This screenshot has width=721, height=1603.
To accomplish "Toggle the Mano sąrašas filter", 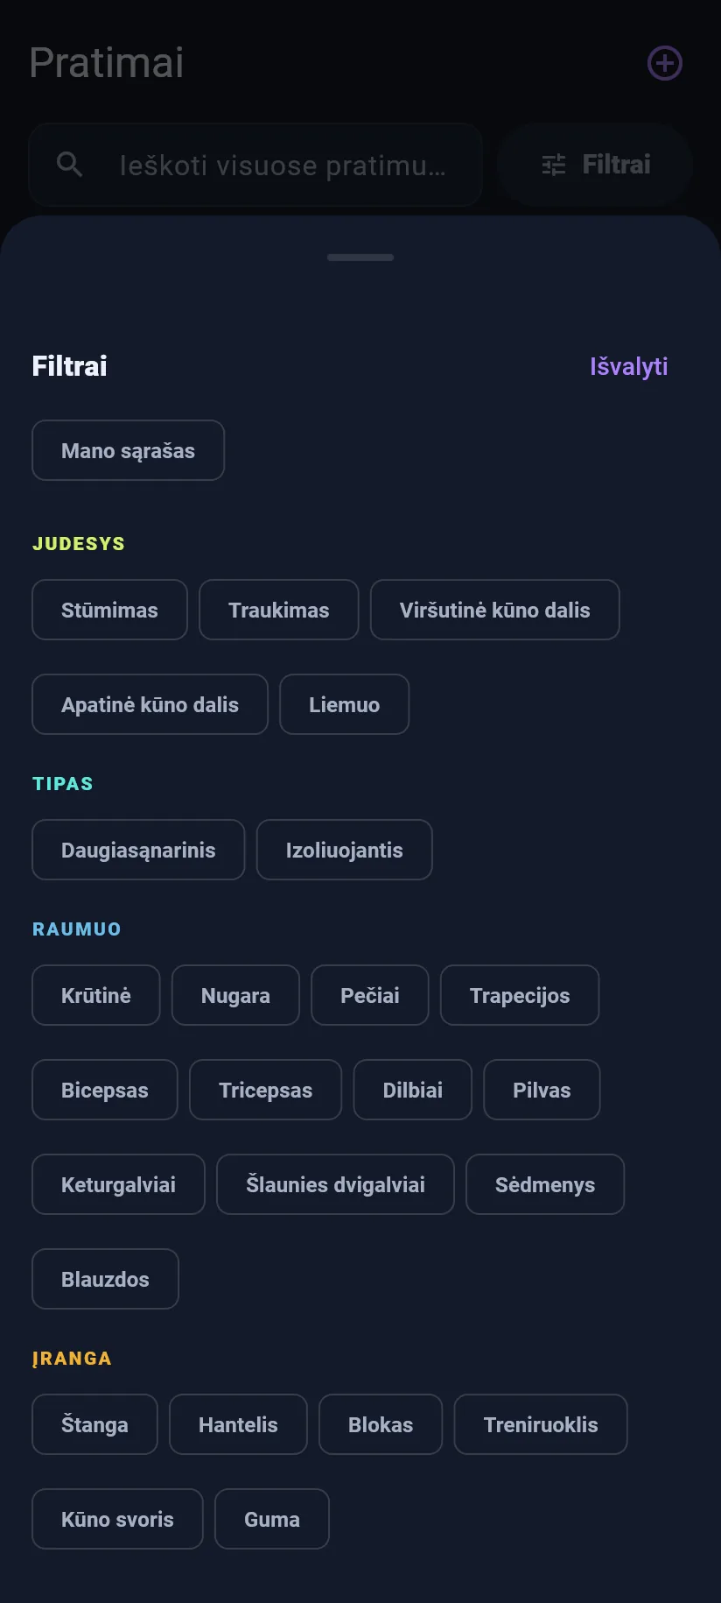I will point(129,450).
